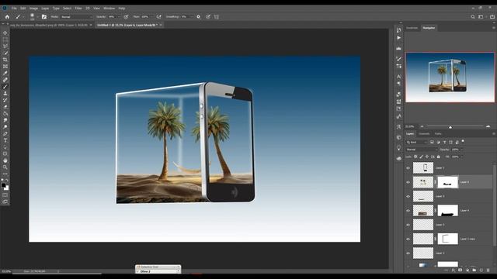Switch to the Untitled-1 document tab
The image size is (497, 279).
[x=127, y=25]
